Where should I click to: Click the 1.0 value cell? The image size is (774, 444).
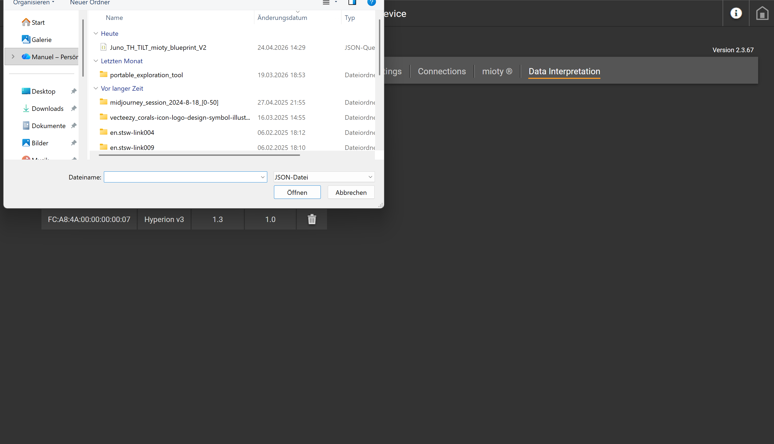pyautogui.click(x=270, y=219)
